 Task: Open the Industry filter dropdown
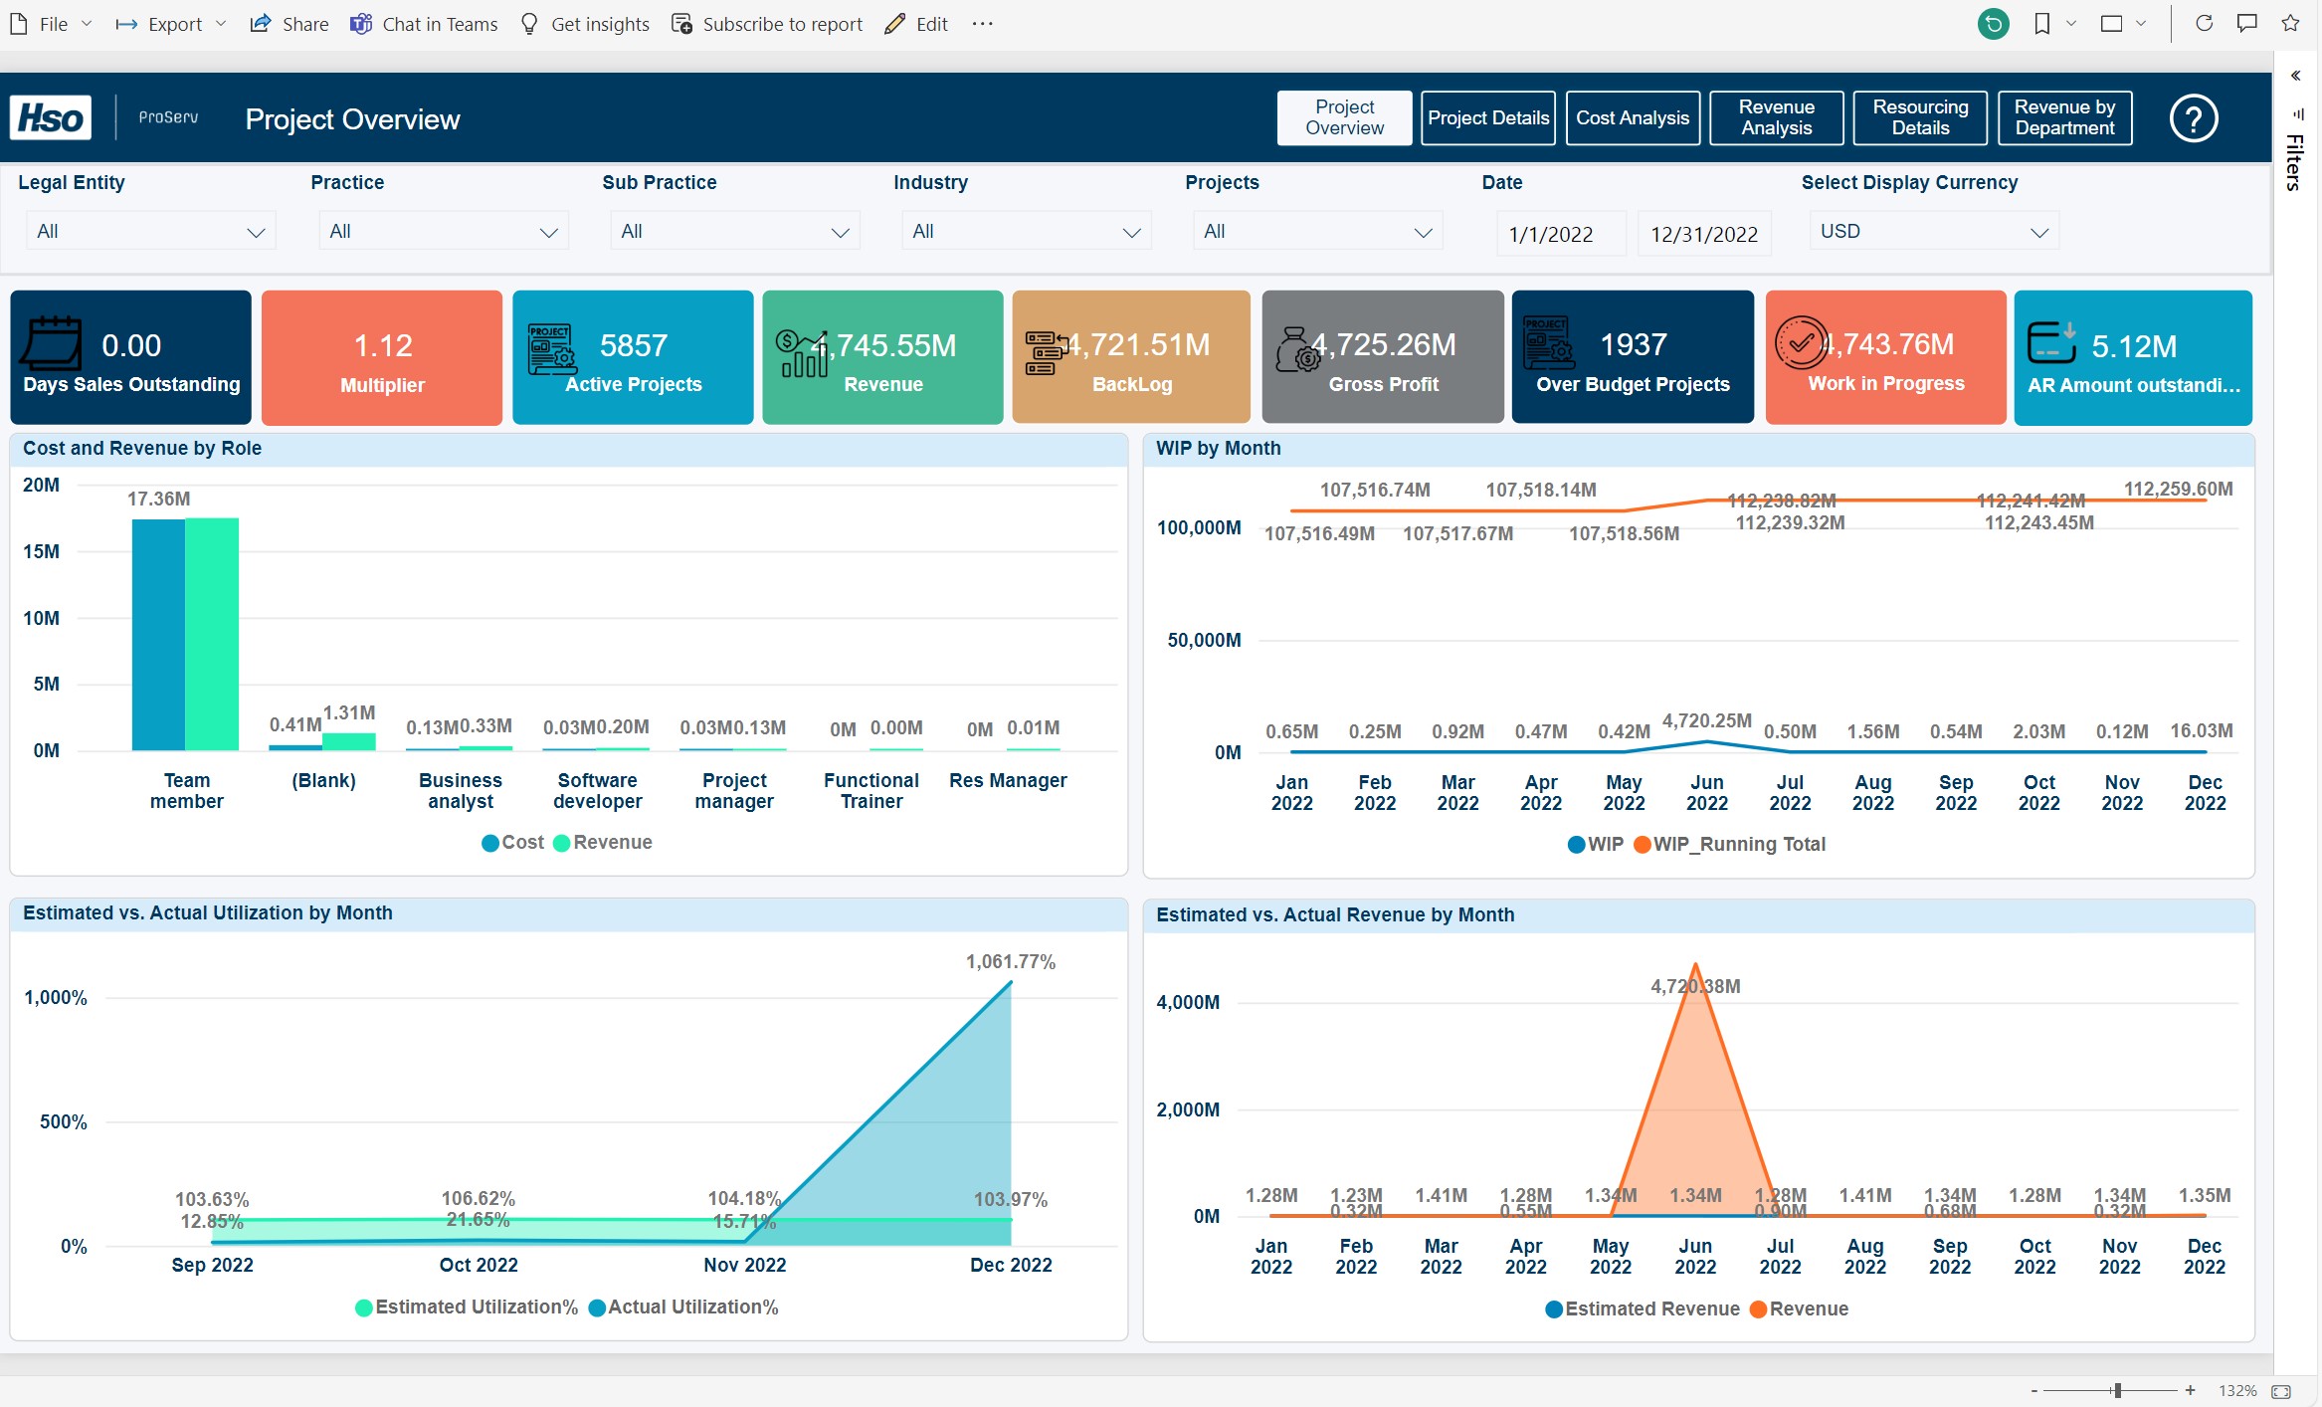pyautogui.click(x=1025, y=231)
